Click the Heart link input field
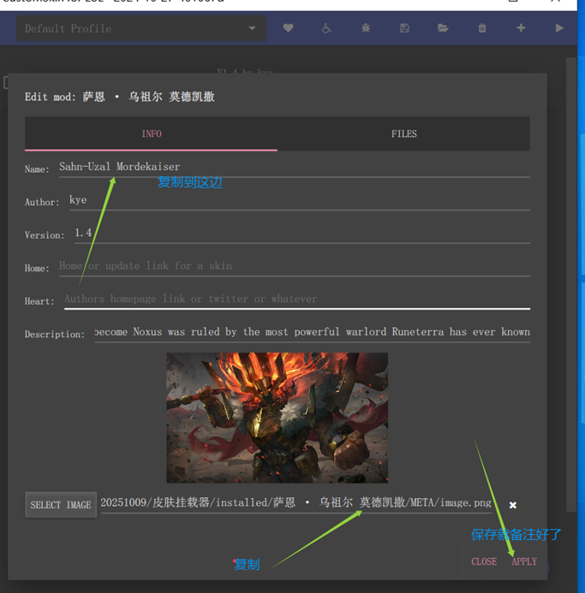This screenshot has height=593, width=585. tap(297, 299)
